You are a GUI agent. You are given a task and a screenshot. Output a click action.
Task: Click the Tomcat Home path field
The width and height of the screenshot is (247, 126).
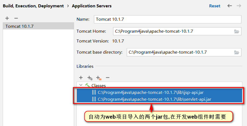(x=173, y=31)
